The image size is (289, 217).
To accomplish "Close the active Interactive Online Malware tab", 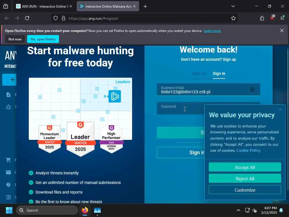I will [x=134, y=6].
